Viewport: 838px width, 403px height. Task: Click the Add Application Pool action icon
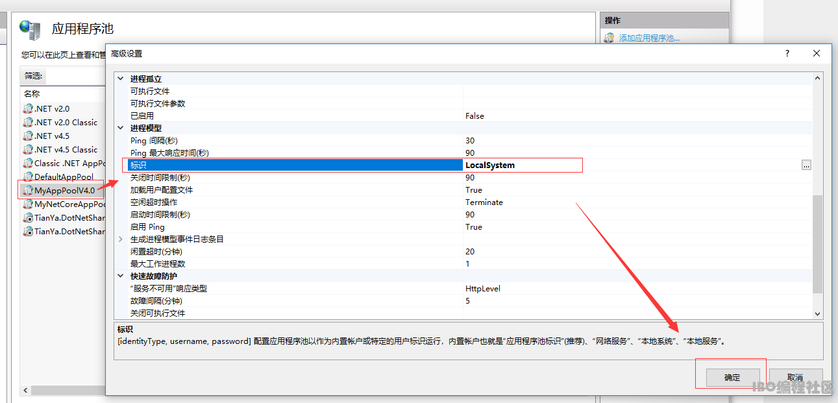click(x=609, y=38)
